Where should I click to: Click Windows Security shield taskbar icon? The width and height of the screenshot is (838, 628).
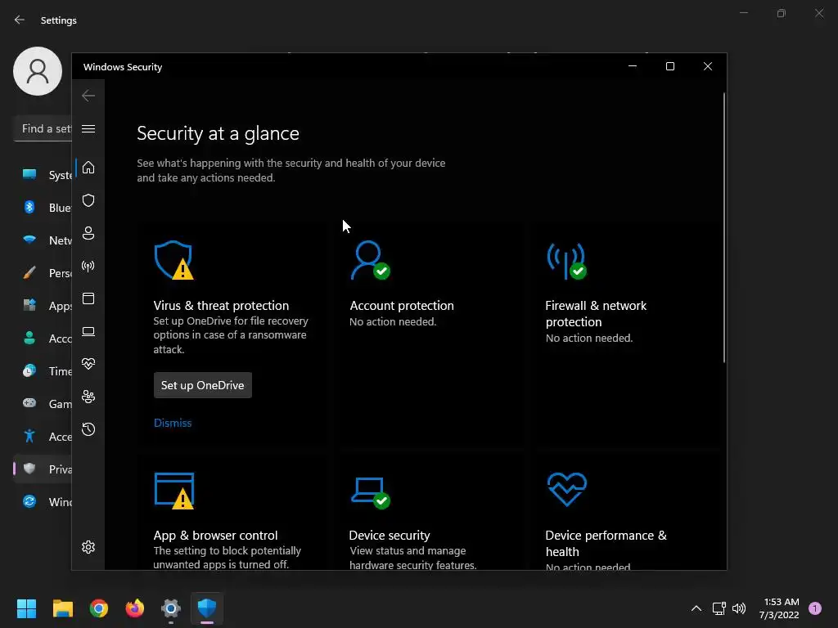207,608
